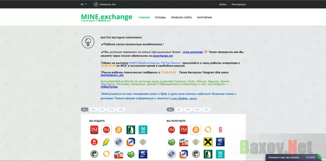
Task: Open the ГЛАВНАЯ menu item
Action: pos(144,17)
